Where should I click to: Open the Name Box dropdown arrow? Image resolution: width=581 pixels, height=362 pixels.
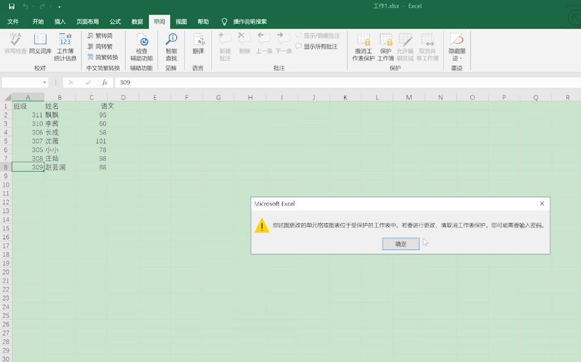(x=44, y=82)
